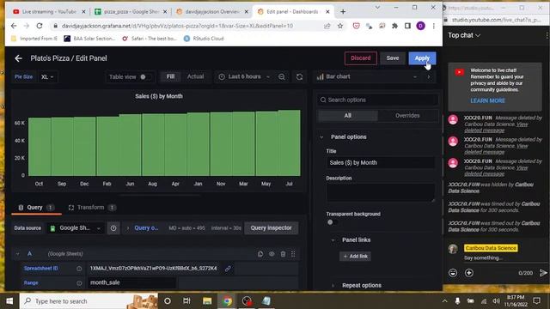Go back using the Edit Panel arrow
This screenshot has width=550, height=309.
[18, 58]
